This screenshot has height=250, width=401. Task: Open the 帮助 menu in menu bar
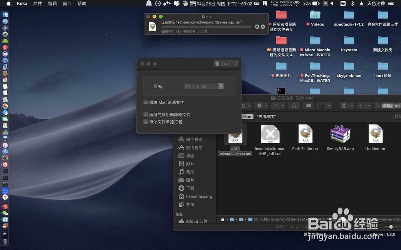pyautogui.click(x=82, y=4)
